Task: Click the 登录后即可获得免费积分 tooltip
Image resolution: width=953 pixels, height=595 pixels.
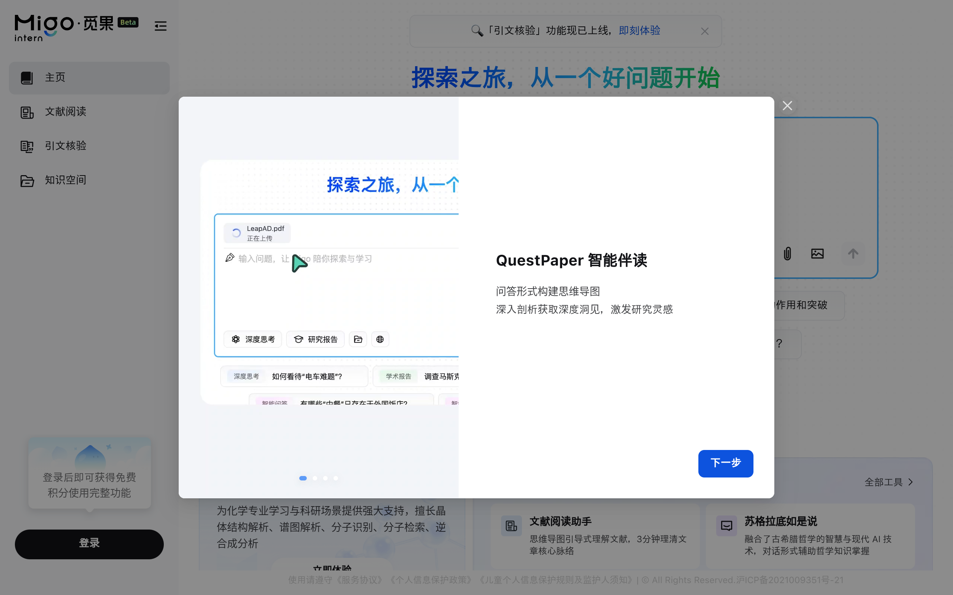Action: click(x=89, y=473)
